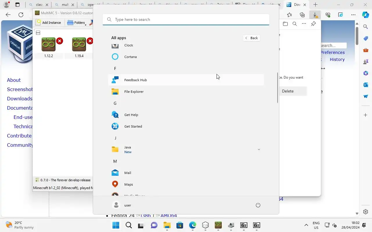
Task: Open downloads folder in Downloads panel
Action: point(285,24)
